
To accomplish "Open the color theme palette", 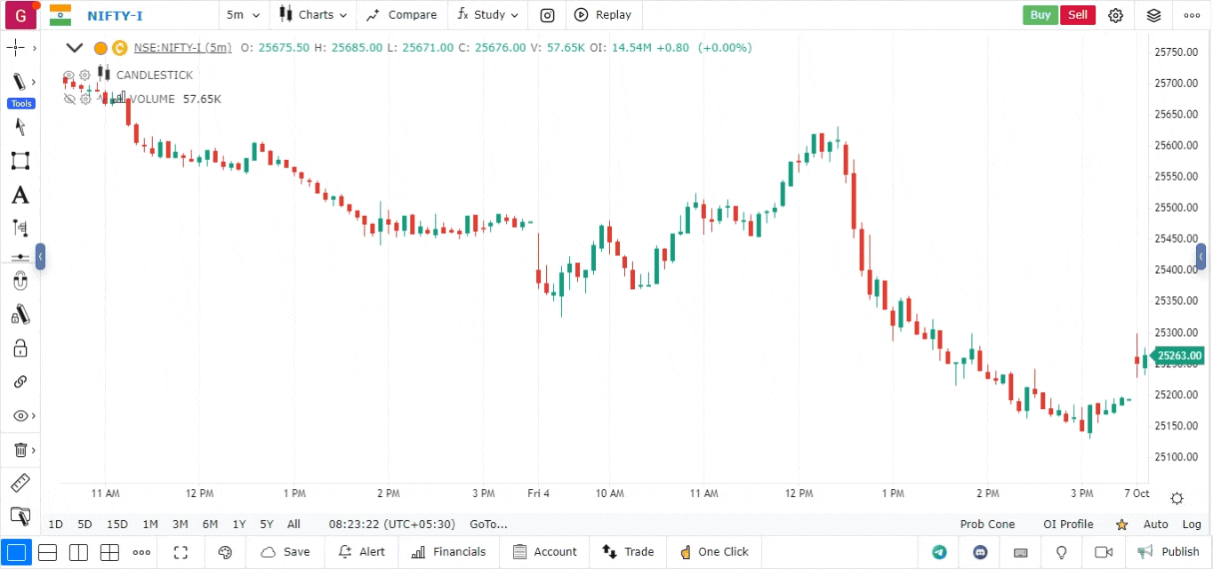I will pos(225,552).
